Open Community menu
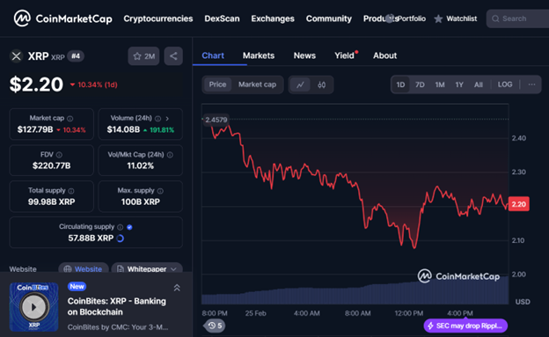Screen dimensions: 549x337 (329, 18)
